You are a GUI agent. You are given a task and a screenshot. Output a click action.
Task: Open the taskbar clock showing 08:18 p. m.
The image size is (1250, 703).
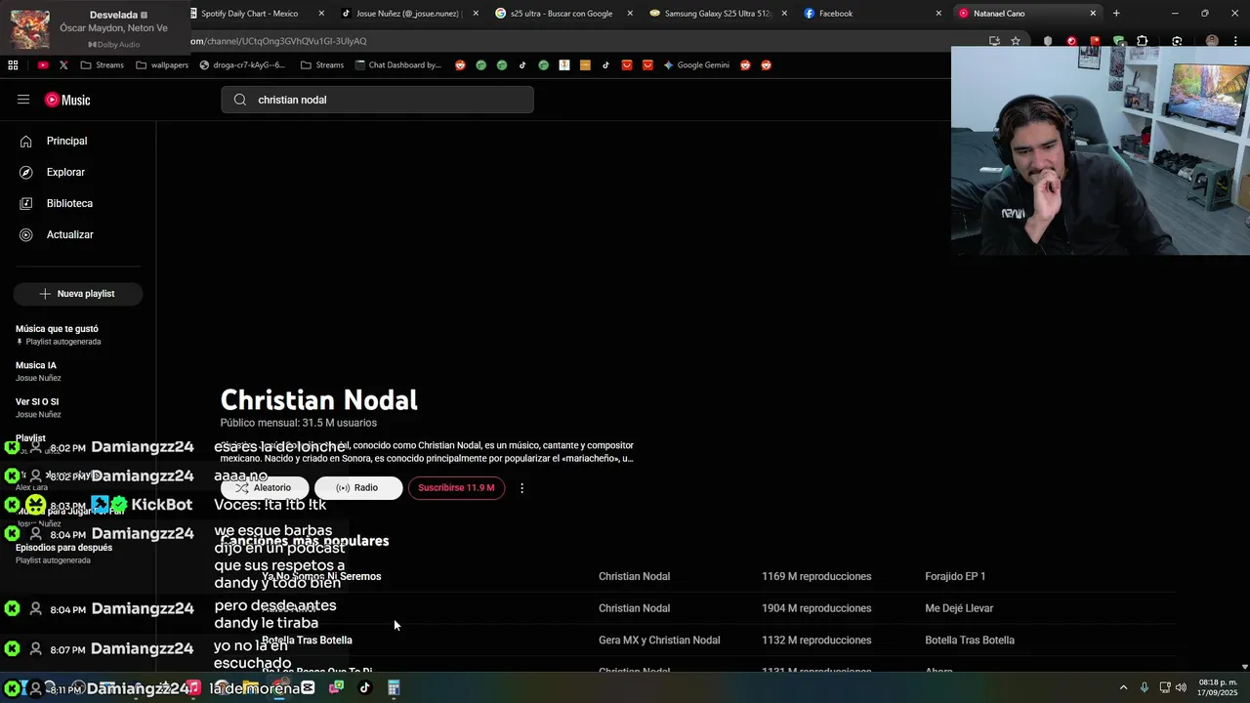pos(1218,687)
